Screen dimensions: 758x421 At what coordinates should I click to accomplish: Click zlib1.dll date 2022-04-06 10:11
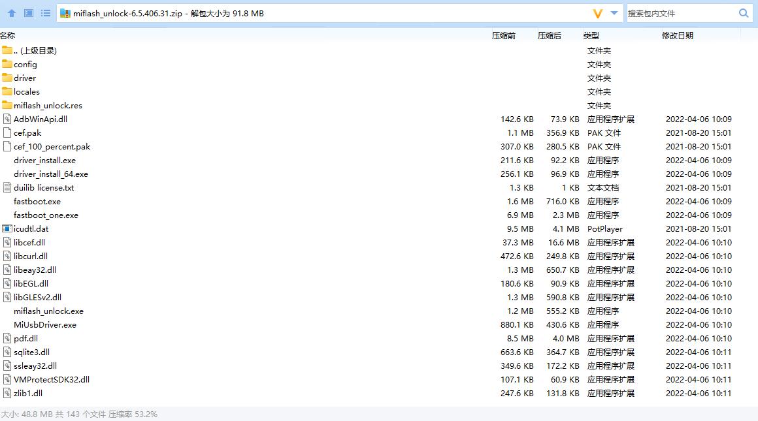699,394
